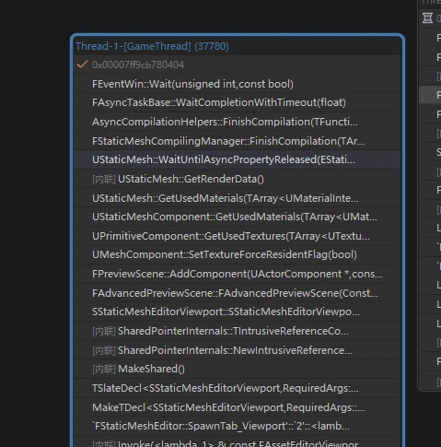The image size is (441, 447).
Task: Click the orange checkmark current frame icon
Action: click(82, 65)
